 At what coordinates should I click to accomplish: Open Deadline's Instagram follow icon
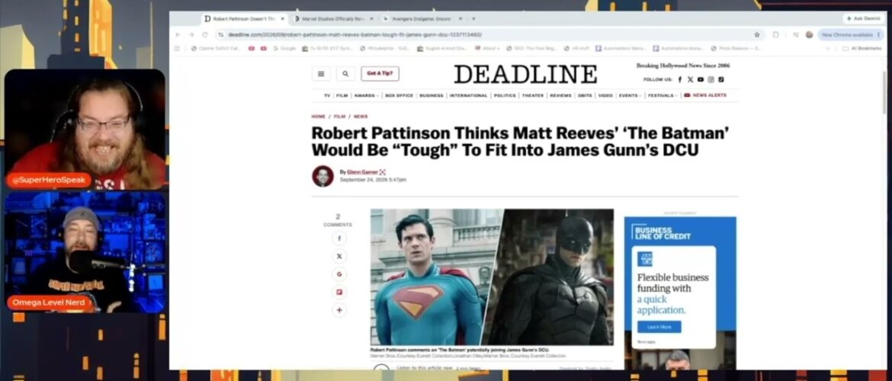711,79
